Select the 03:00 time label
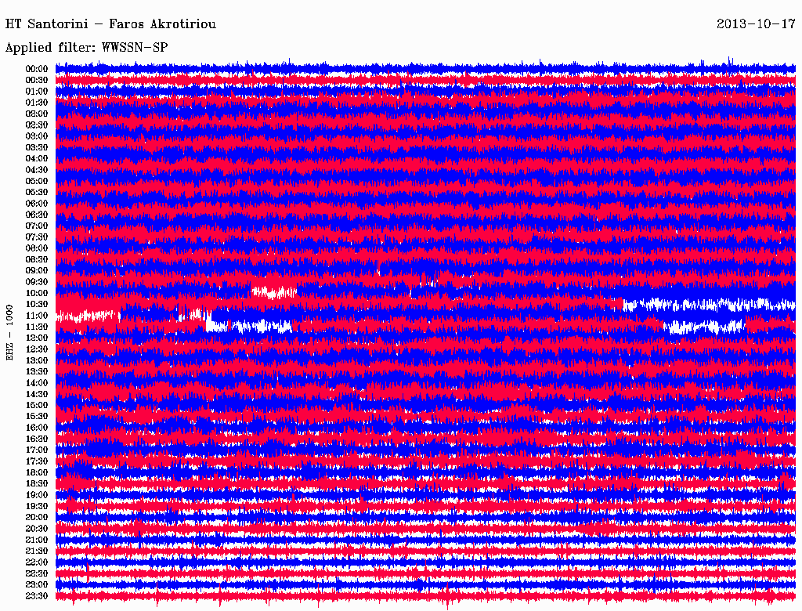802x611 pixels. tap(37, 136)
